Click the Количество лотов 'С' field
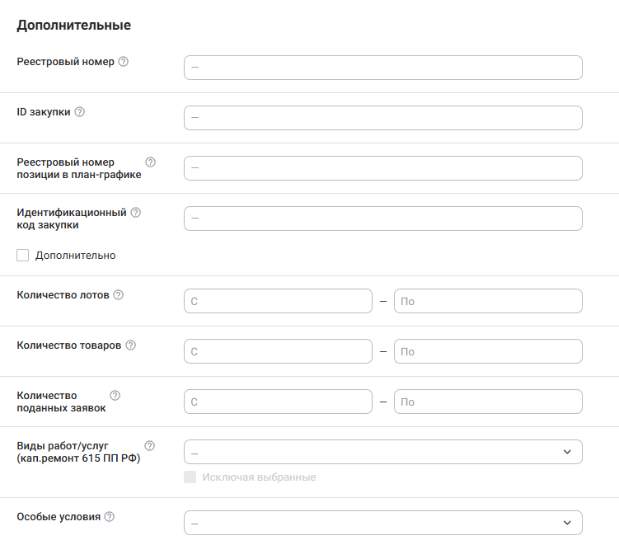The height and width of the screenshot is (545, 619). 278,301
